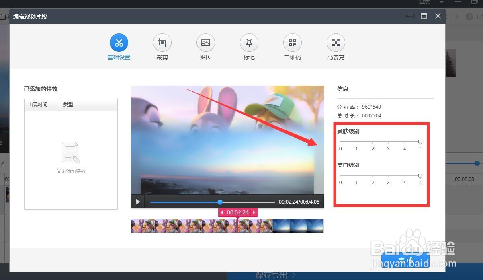The height and width of the screenshot is (280, 483).
Task: Play the video preview
Action: coord(138,202)
